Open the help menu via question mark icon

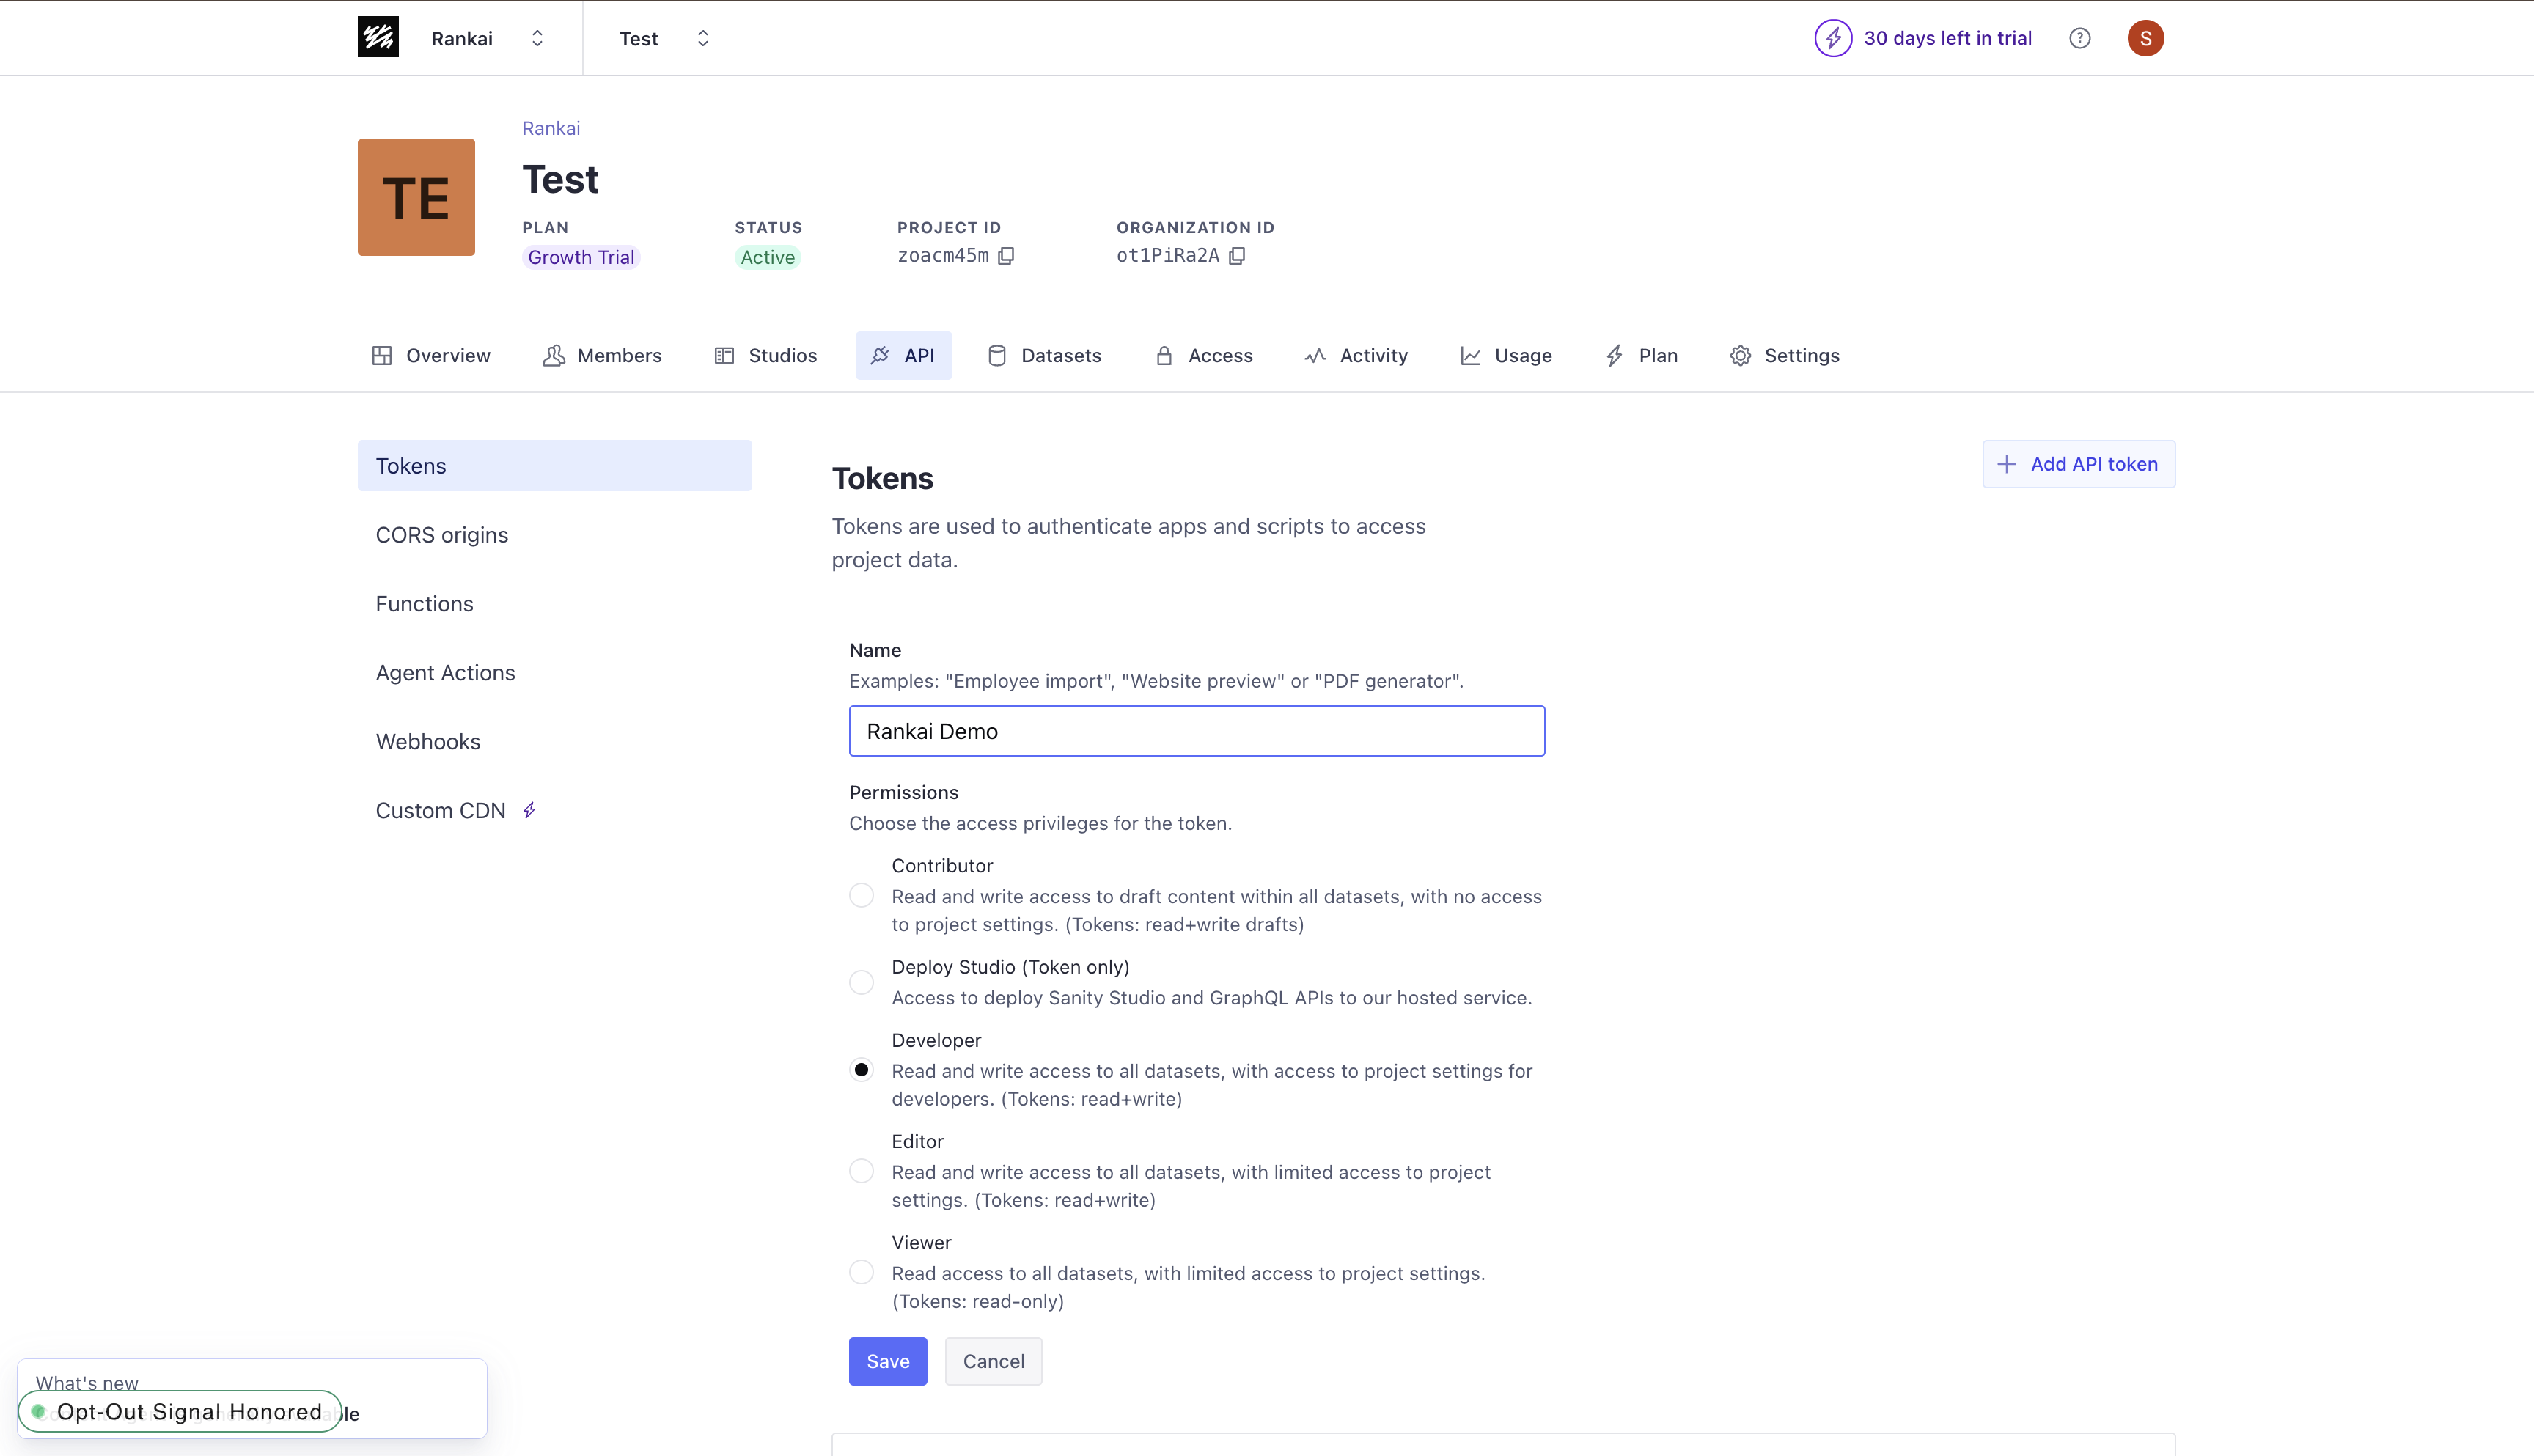pos(2080,37)
